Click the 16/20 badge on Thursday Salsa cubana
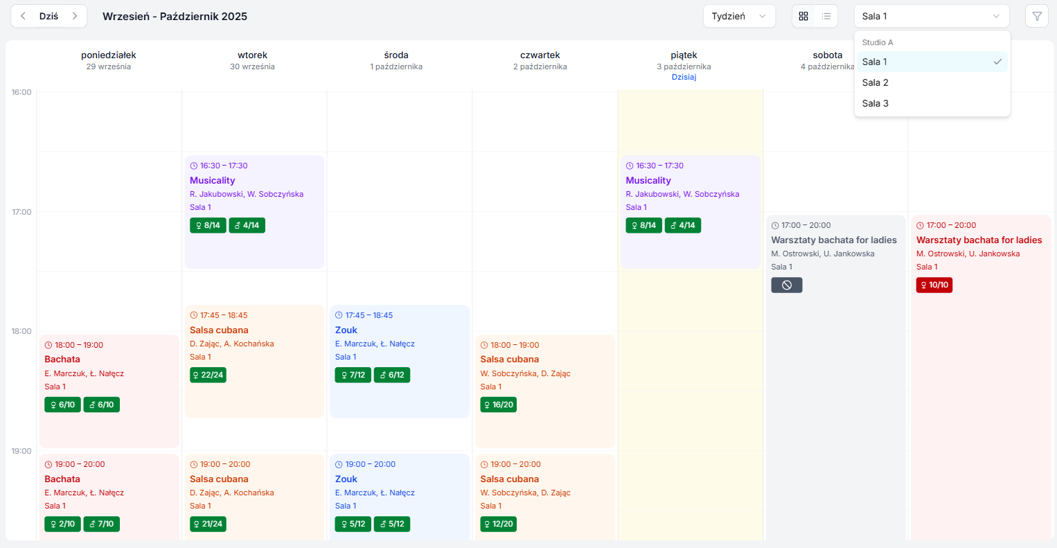Image resolution: width=1057 pixels, height=548 pixels. 498,405
